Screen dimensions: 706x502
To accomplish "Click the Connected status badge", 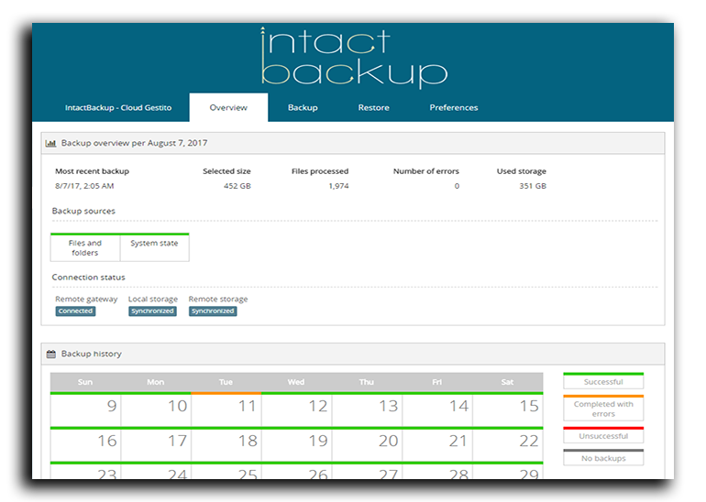I will coord(75,311).
